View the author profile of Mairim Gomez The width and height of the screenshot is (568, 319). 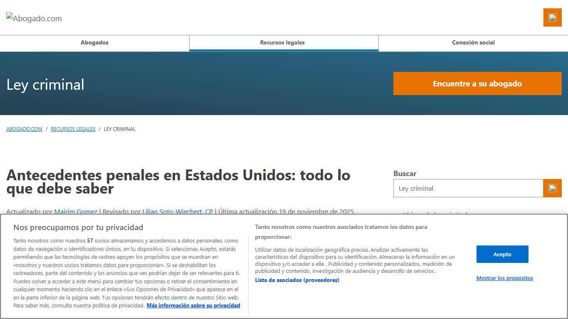75,211
